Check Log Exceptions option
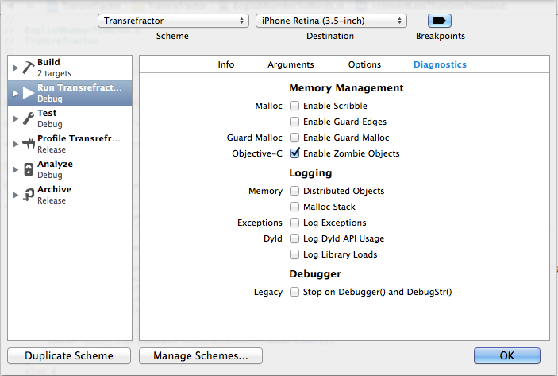 (x=294, y=223)
